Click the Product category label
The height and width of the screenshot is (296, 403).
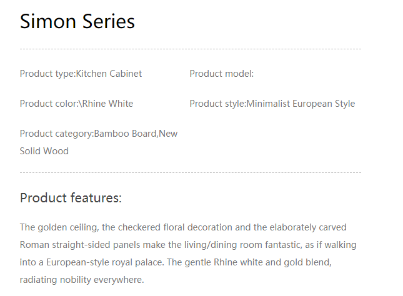tap(56, 134)
